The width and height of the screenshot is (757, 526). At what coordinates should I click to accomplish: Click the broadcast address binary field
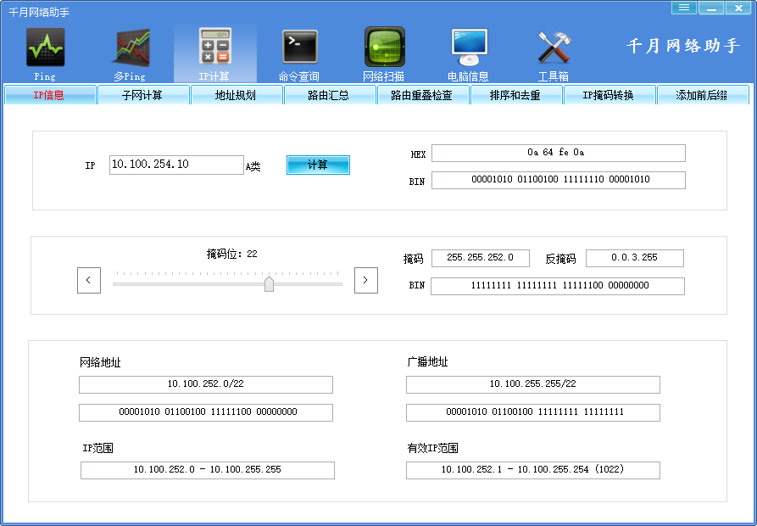pyautogui.click(x=533, y=412)
